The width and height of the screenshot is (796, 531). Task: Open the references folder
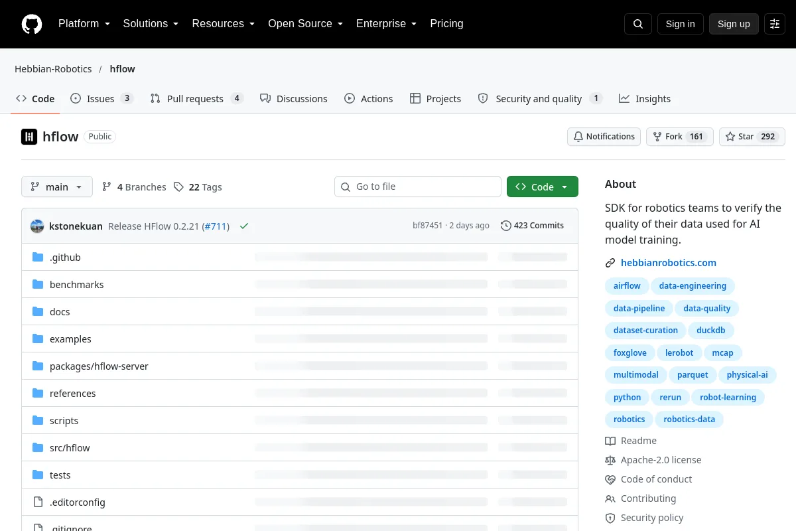[x=73, y=394]
